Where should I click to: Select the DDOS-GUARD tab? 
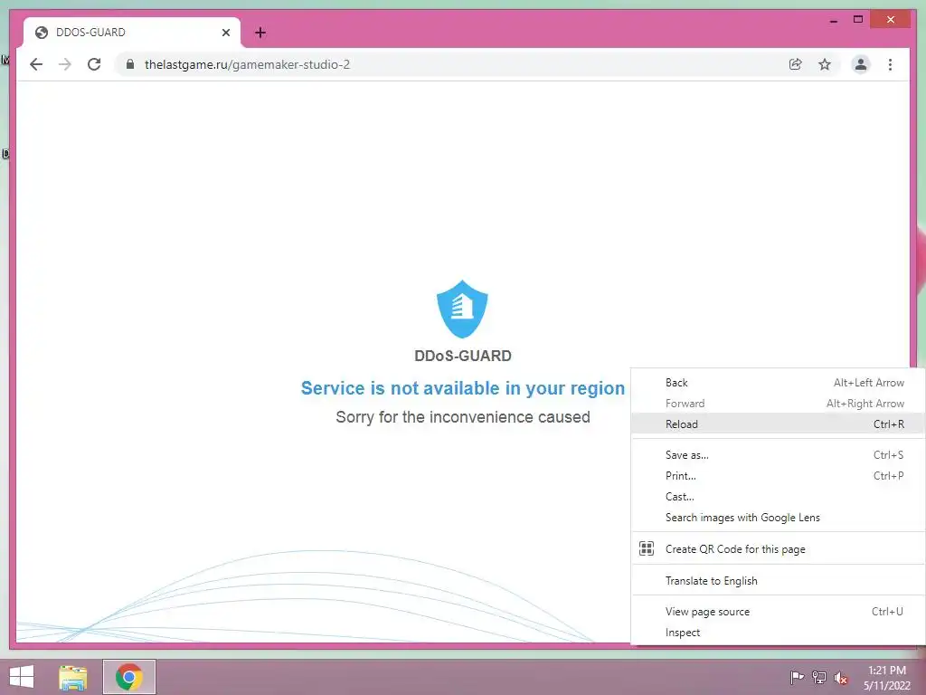click(x=131, y=33)
